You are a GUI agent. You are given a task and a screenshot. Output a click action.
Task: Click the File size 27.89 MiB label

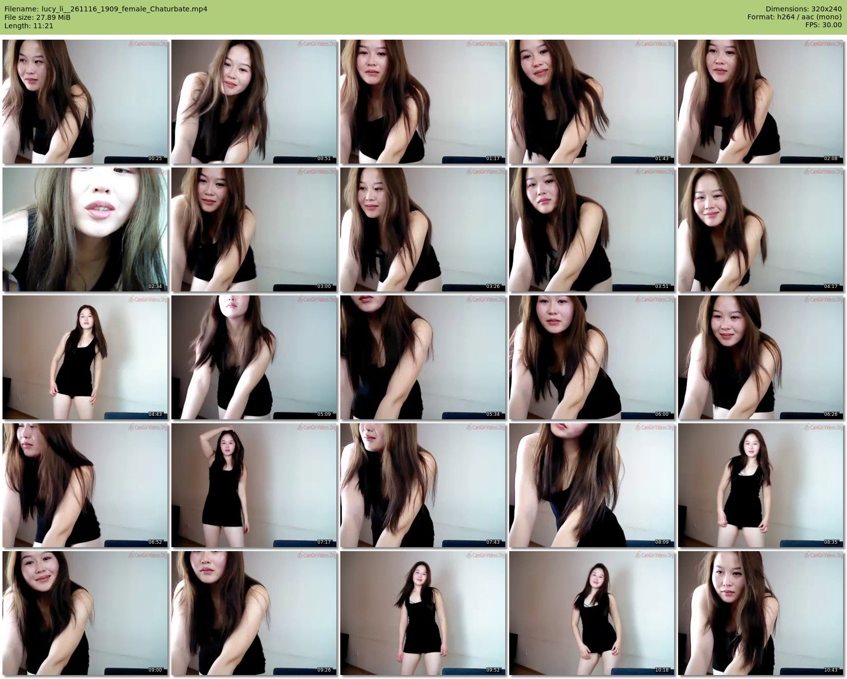tap(38, 17)
